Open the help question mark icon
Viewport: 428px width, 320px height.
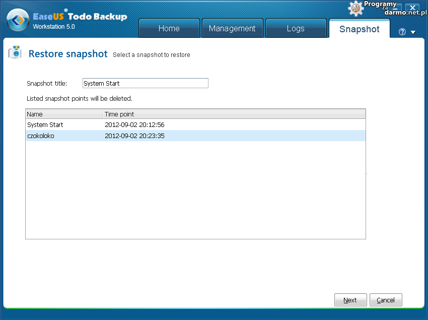[x=402, y=32]
